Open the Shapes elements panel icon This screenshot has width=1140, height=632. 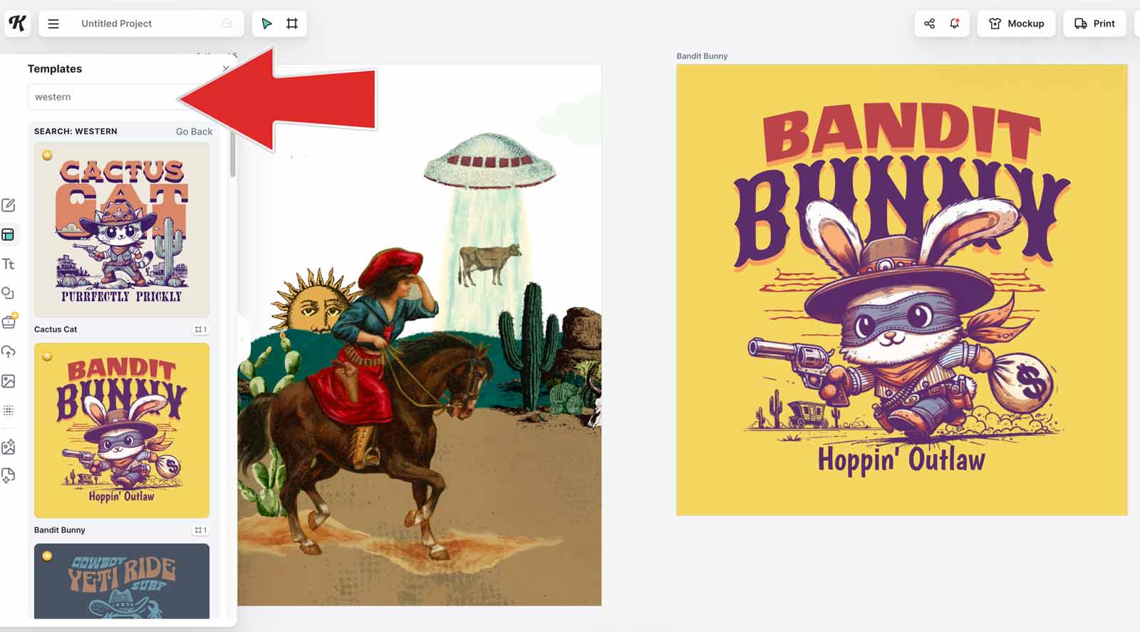pos(9,294)
